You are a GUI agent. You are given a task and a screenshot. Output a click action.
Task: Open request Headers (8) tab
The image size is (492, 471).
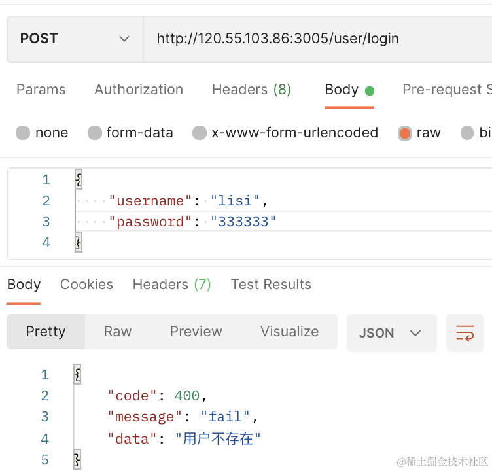point(251,90)
